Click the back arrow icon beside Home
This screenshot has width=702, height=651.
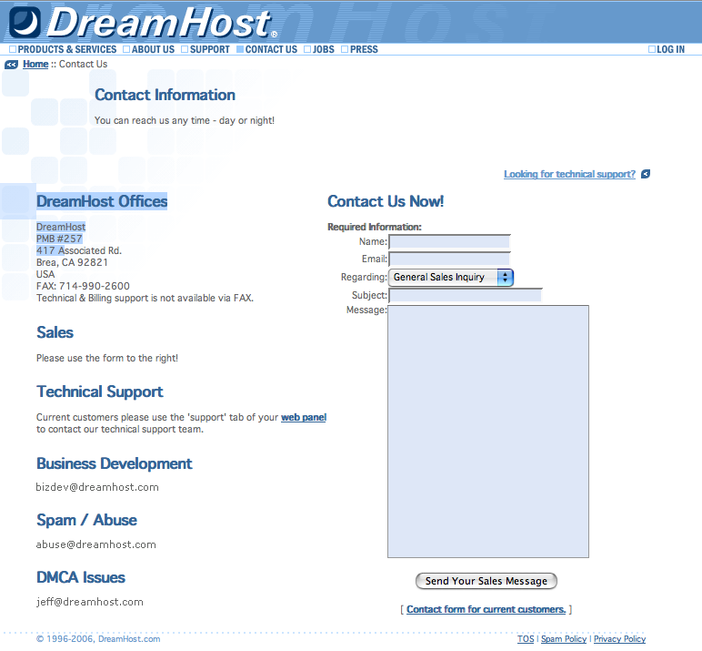[x=11, y=65]
